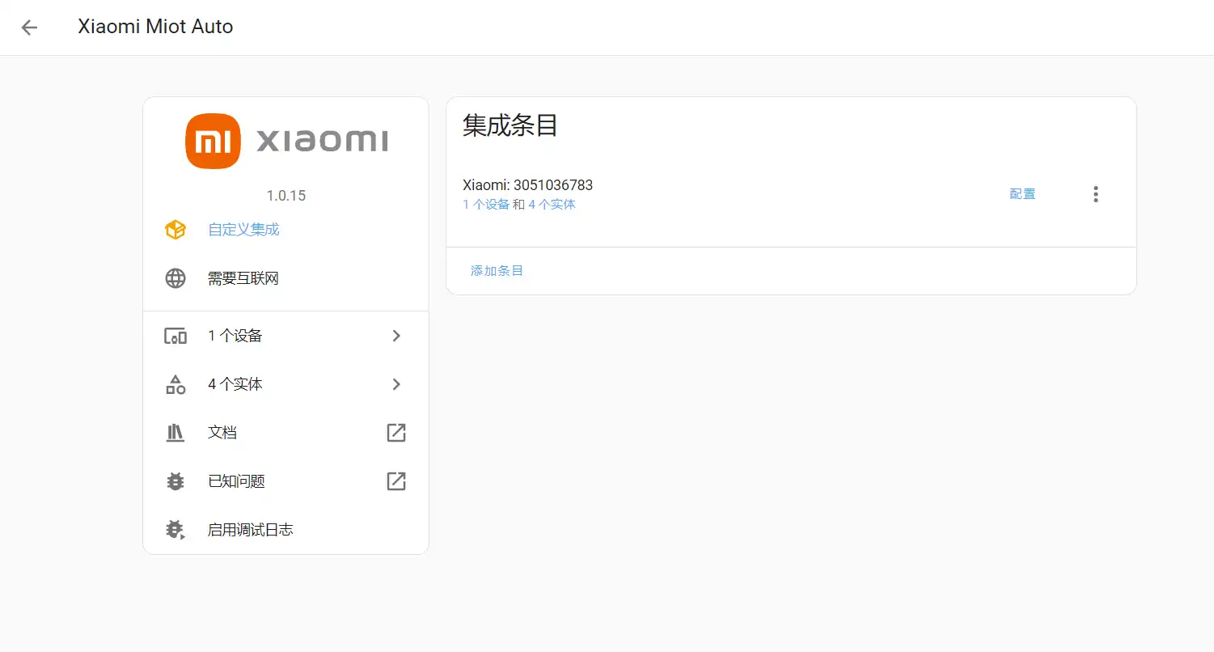Click the 自定义集成 link text

pos(243,230)
